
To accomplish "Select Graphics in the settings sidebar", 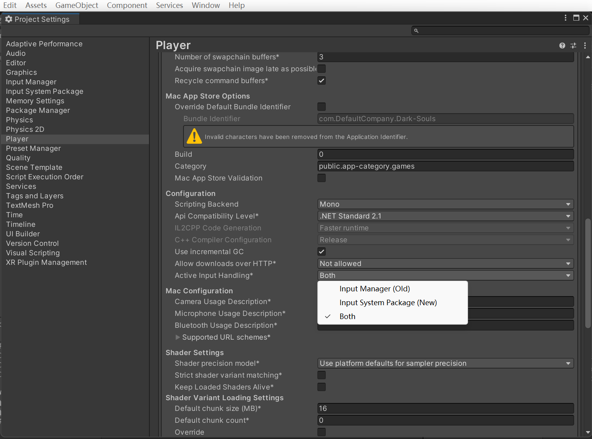I will pos(21,72).
